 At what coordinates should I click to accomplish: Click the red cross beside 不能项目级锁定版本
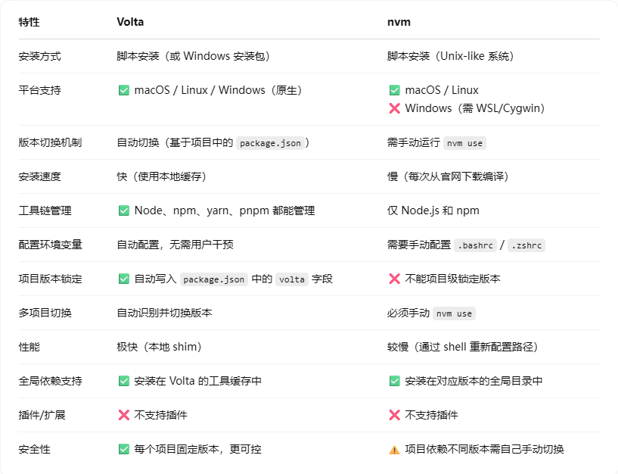pos(394,279)
